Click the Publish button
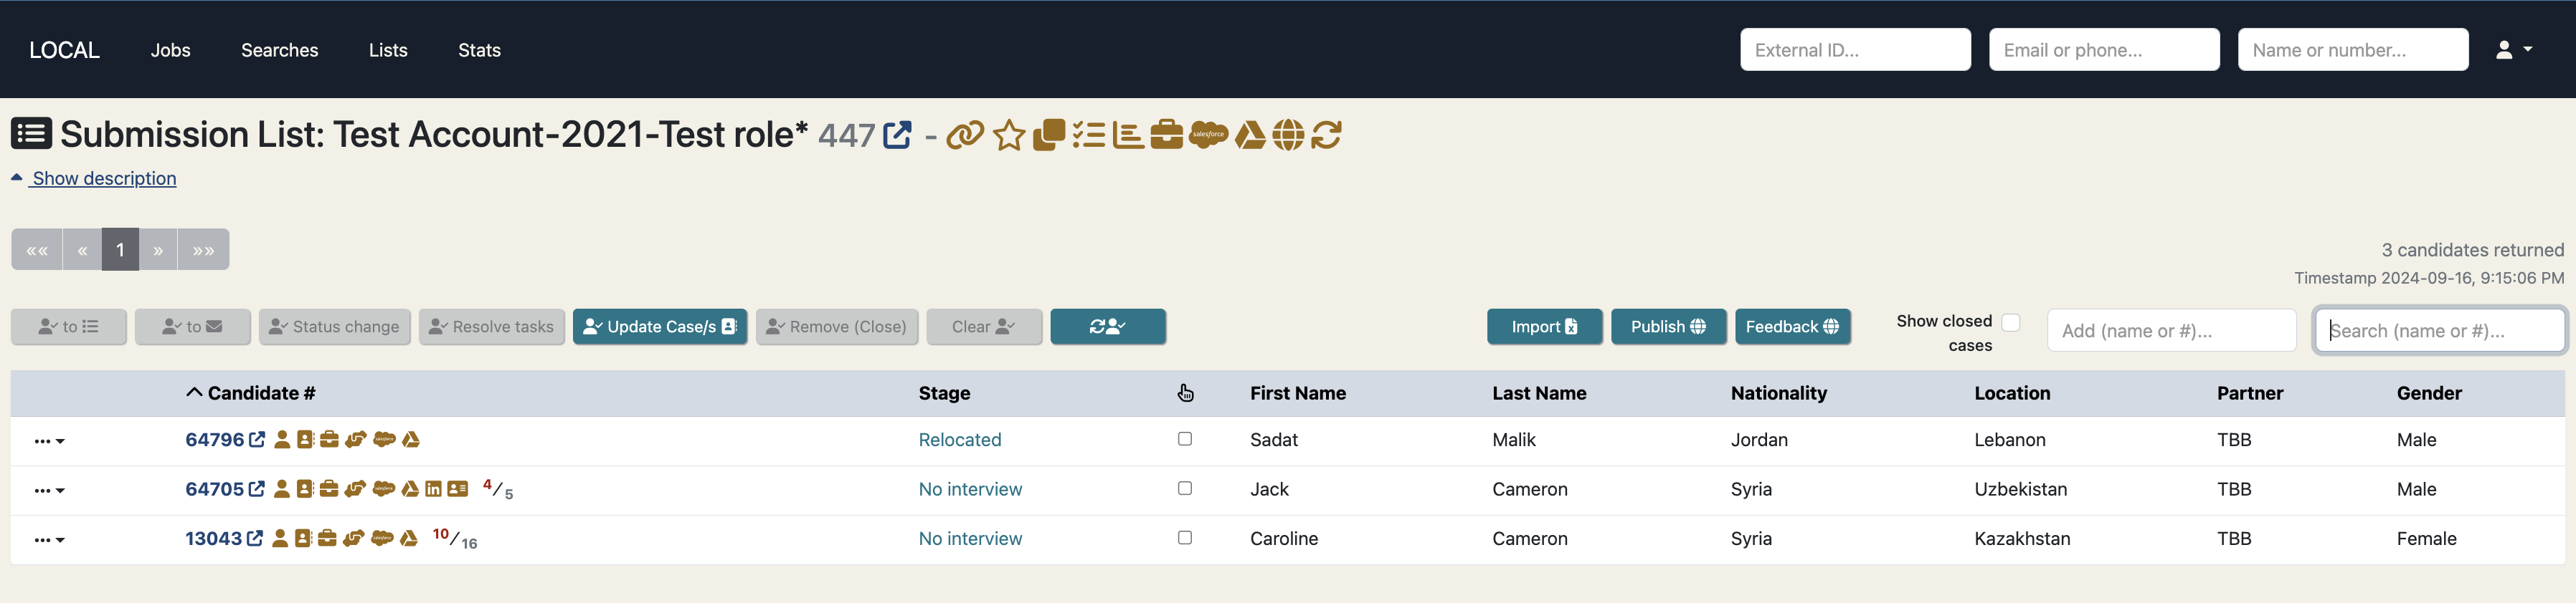Image resolution: width=2576 pixels, height=603 pixels. [x=1668, y=327]
